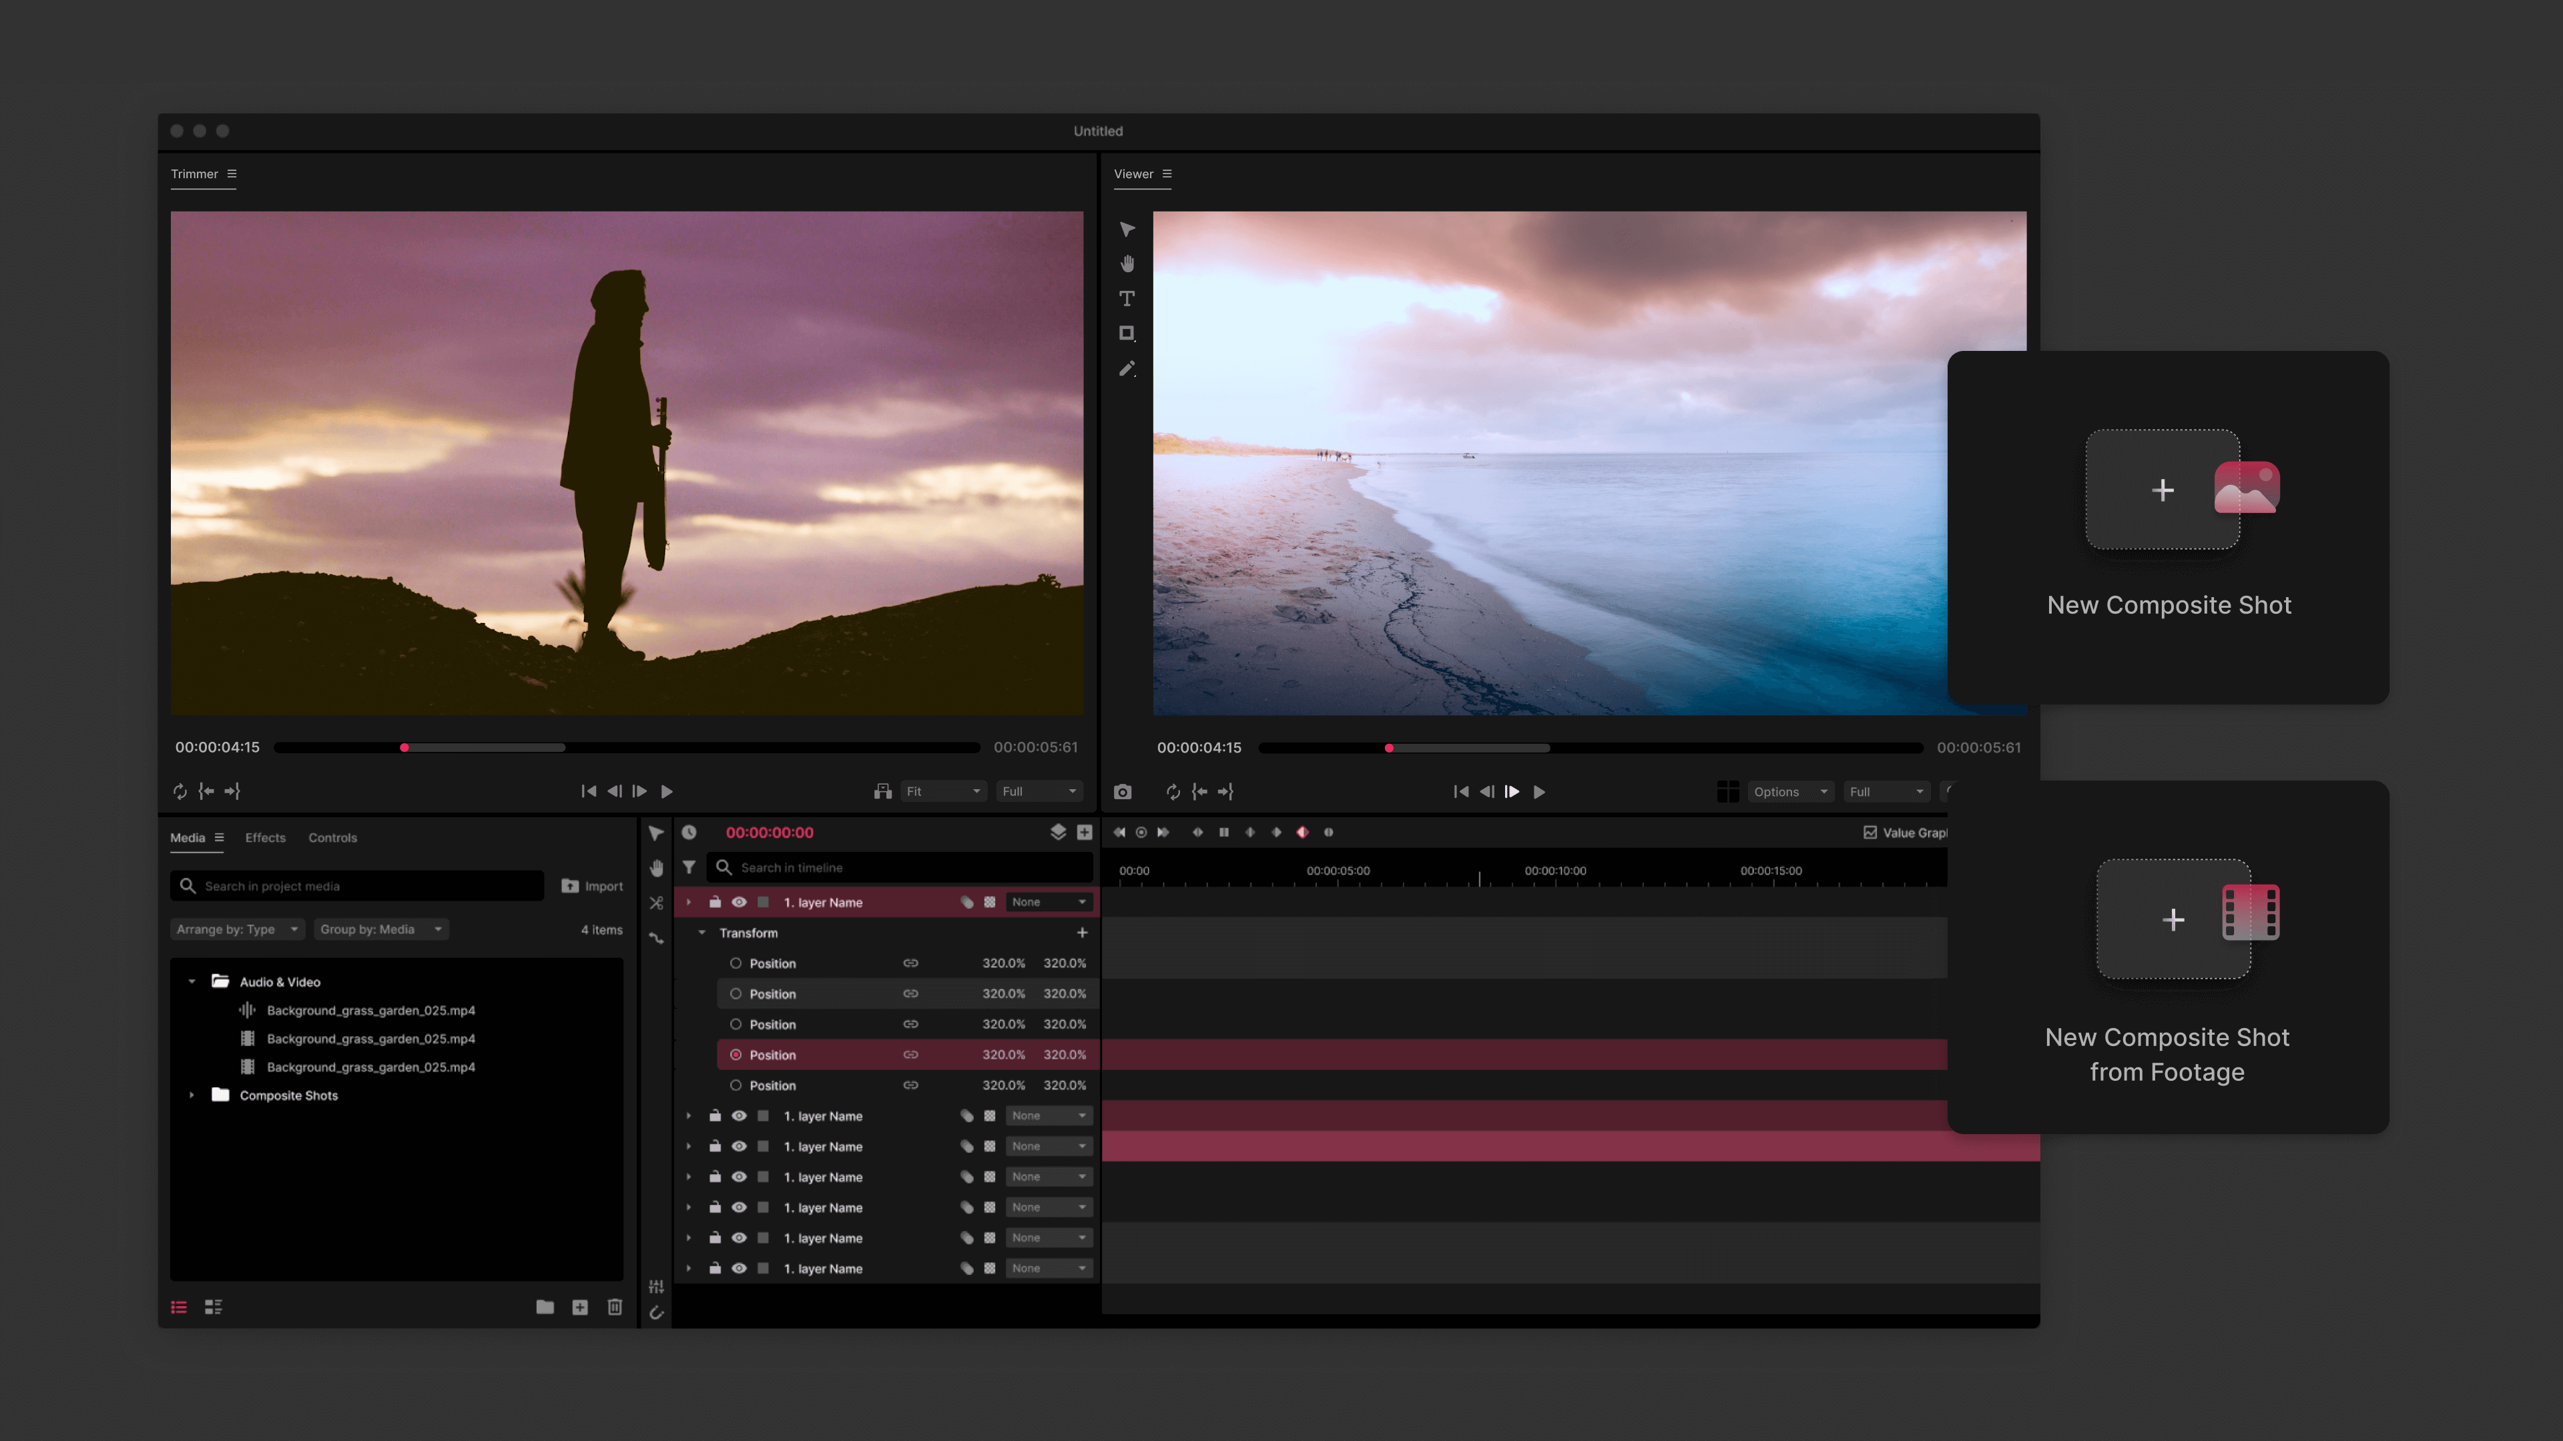Open the Full quality dropdown in the Trimmer
This screenshot has width=2563, height=1441.
pyautogui.click(x=1039, y=792)
